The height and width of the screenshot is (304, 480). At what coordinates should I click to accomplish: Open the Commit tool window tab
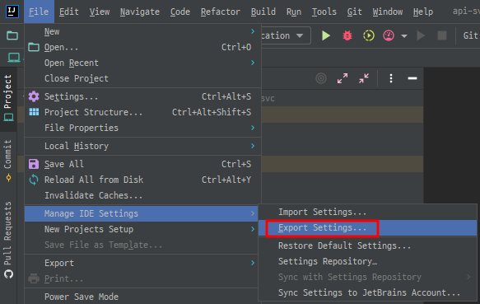(x=8, y=160)
